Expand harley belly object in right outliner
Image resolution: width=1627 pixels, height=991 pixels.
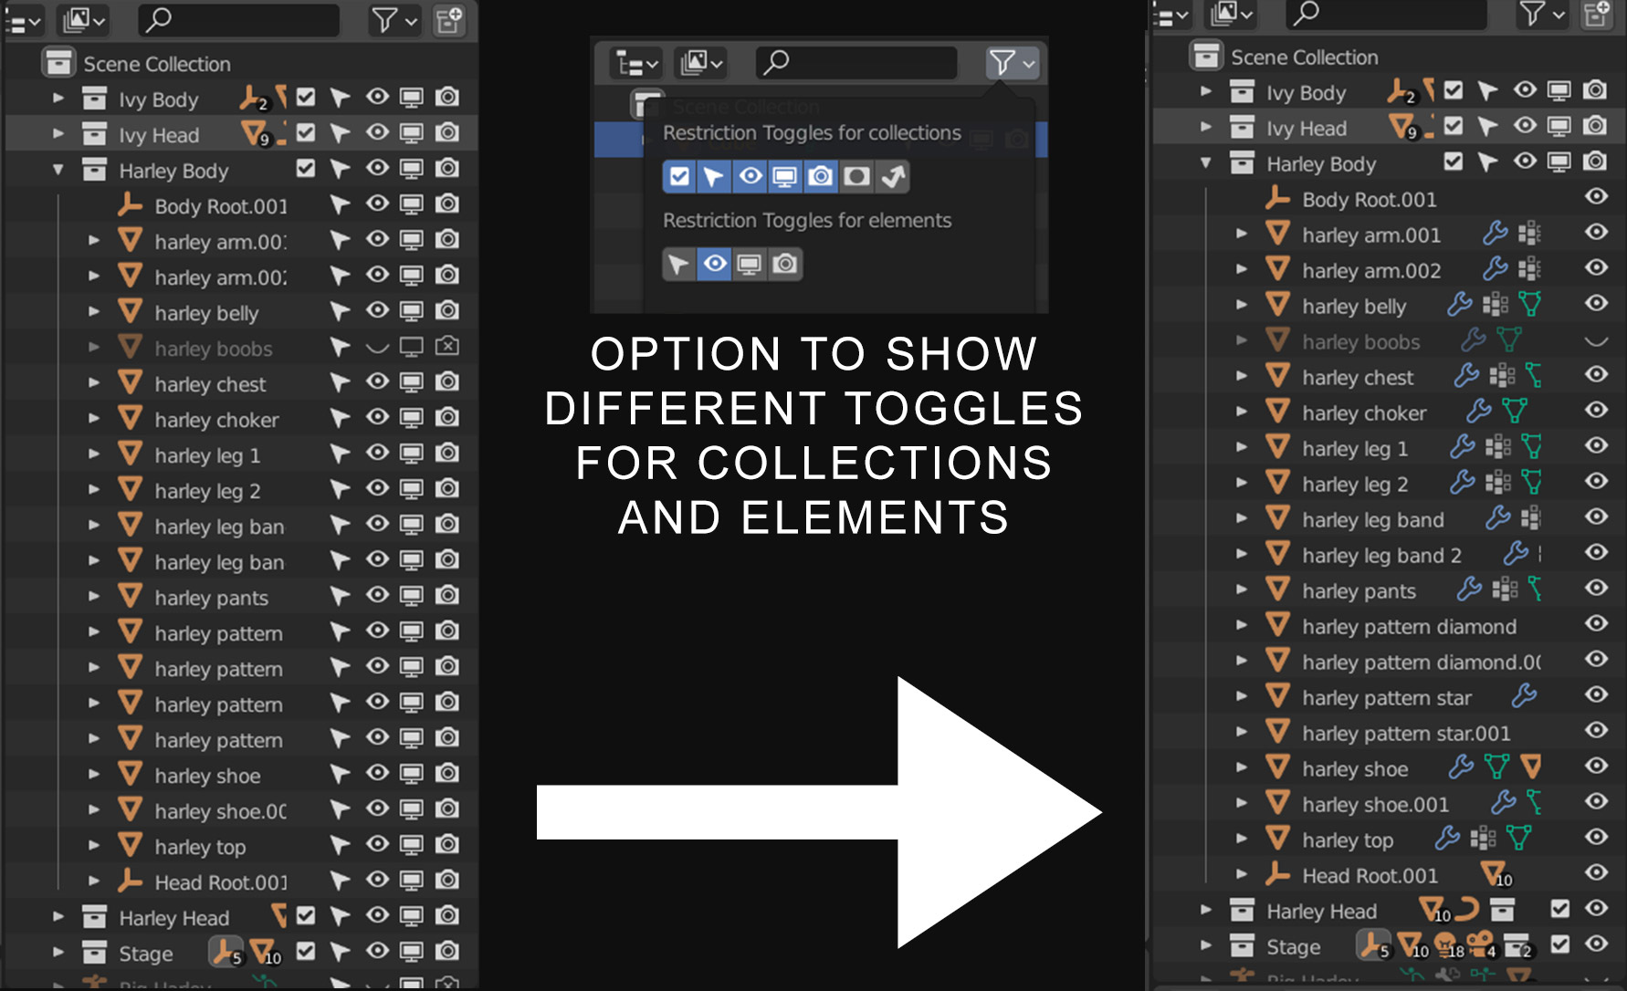[1241, 305]
